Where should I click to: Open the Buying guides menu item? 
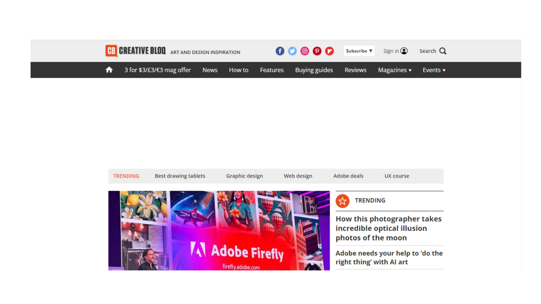(x=314, y=70)
